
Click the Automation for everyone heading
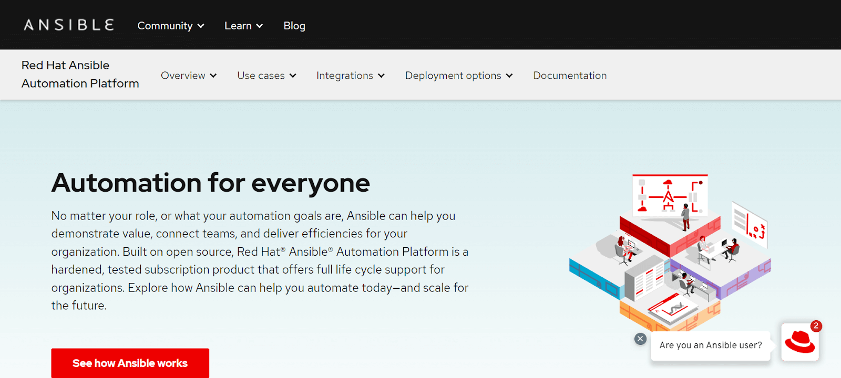[x=210, y=183]
